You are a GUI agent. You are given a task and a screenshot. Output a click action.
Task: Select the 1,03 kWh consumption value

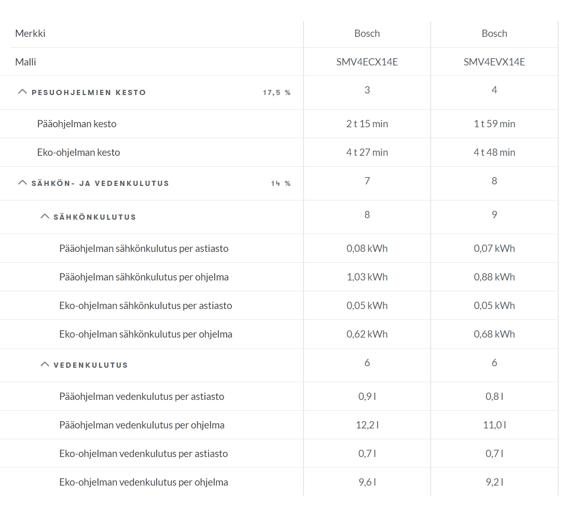(x=367, y=277)
